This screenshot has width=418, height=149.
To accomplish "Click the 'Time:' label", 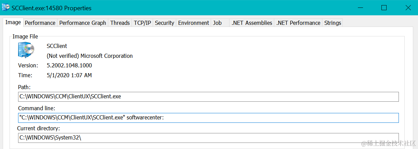I will click(x=25, y=75).
